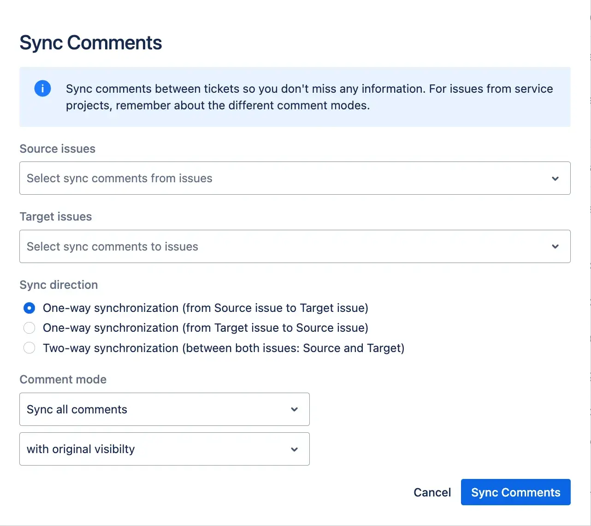Click the Cancel button
Viewport: 591px width, 526px height.
(x=432, y=492)
